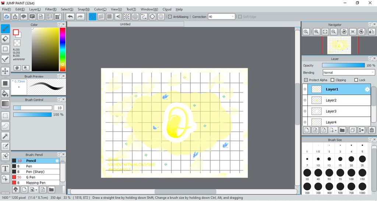Choose the Mapping Pen brush
The image size is (377, 201).
pyautogui.click(x=35, y=183)
